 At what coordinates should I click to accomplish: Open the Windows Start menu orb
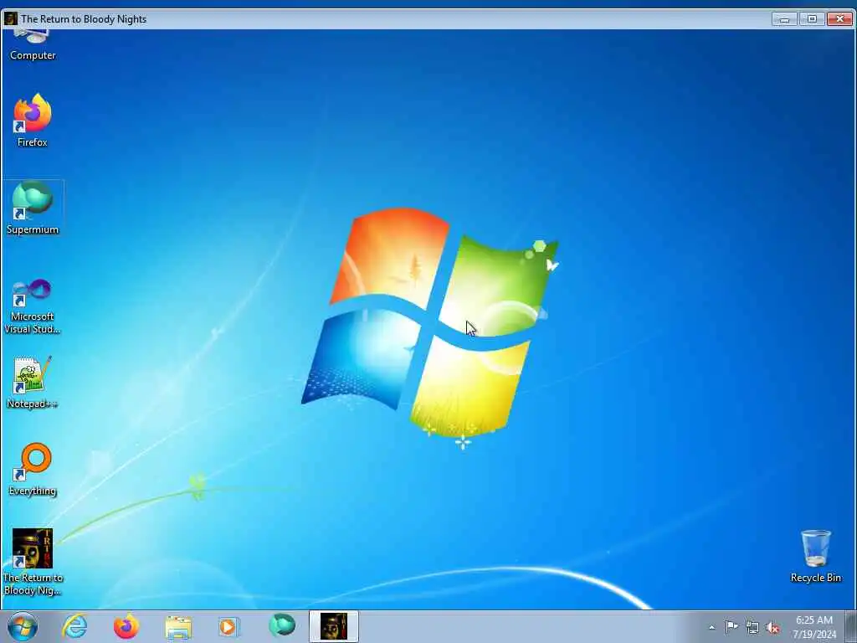point(23,626)
